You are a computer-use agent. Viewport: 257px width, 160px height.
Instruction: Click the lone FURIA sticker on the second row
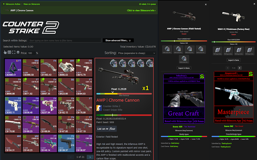click(x=184, y=59)
